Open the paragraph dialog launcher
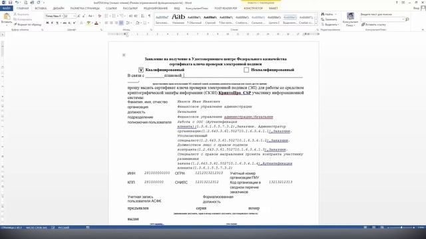426x239 pixels. (151, 29)
